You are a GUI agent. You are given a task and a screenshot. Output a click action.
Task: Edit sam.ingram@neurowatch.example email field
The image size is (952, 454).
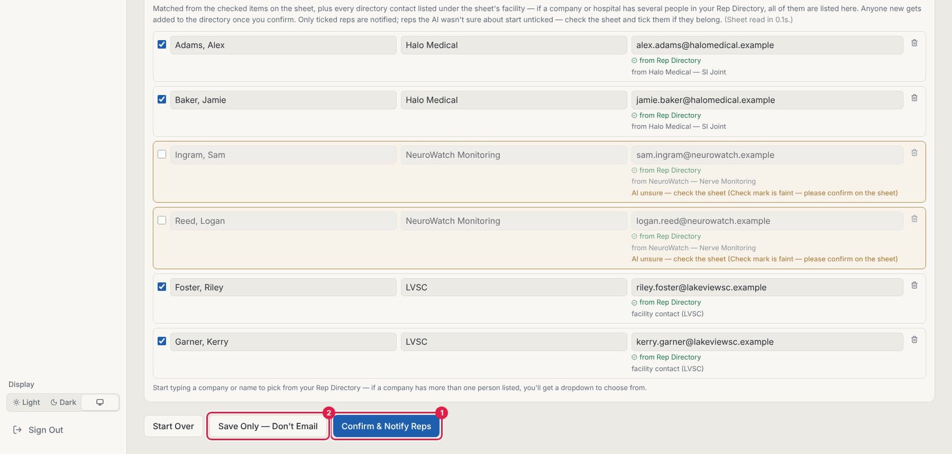click(767, 155)
